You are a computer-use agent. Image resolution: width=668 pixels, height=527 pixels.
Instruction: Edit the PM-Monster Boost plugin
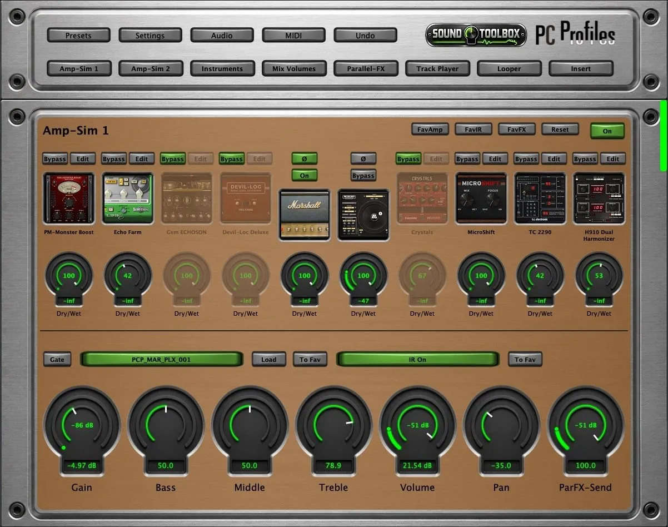83,159
